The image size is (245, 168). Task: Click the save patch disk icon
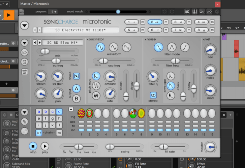pyautogui.click(x=25, y=62)
